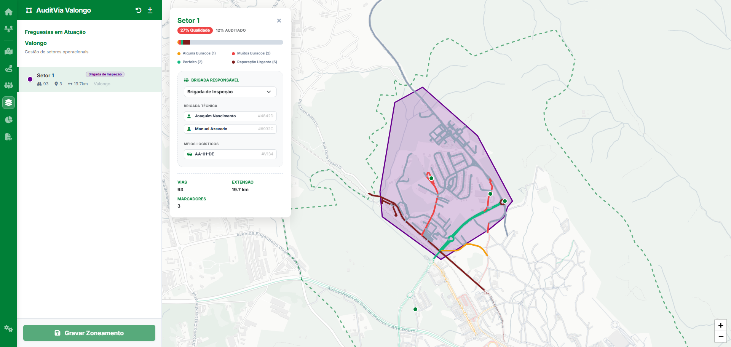The width and height of the screenshot is (731, 347).
Task: Click the reset/undo icon in the header
Action: click(x=138, y=10)
